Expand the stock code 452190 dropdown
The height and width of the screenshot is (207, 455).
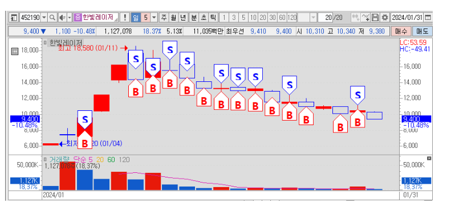click(44, 18)
